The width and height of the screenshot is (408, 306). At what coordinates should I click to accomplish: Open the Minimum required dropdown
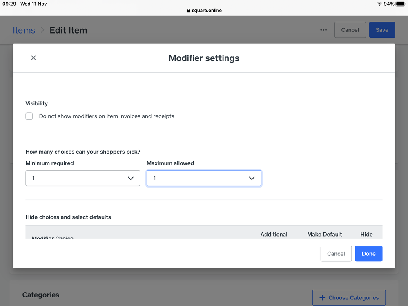coord(82,179)
